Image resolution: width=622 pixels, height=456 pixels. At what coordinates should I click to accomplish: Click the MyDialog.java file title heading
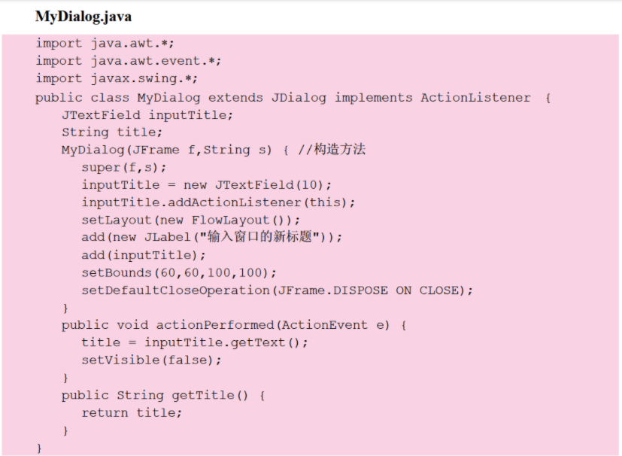(83, 17)
